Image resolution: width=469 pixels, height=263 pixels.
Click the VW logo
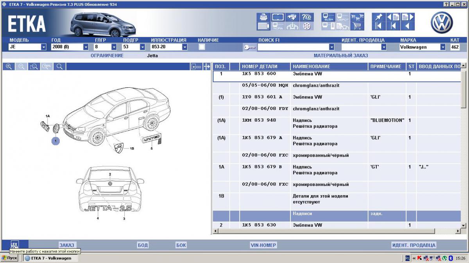442,22
